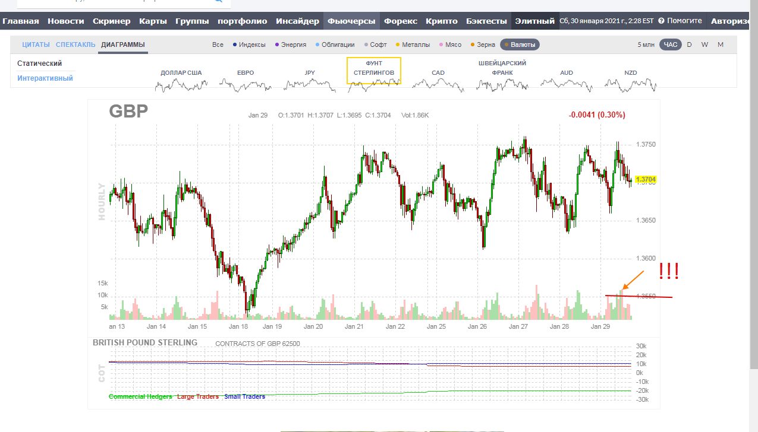Filter charts by Индексы
This screenshot has width=758, height=432.
click(249, 45)
